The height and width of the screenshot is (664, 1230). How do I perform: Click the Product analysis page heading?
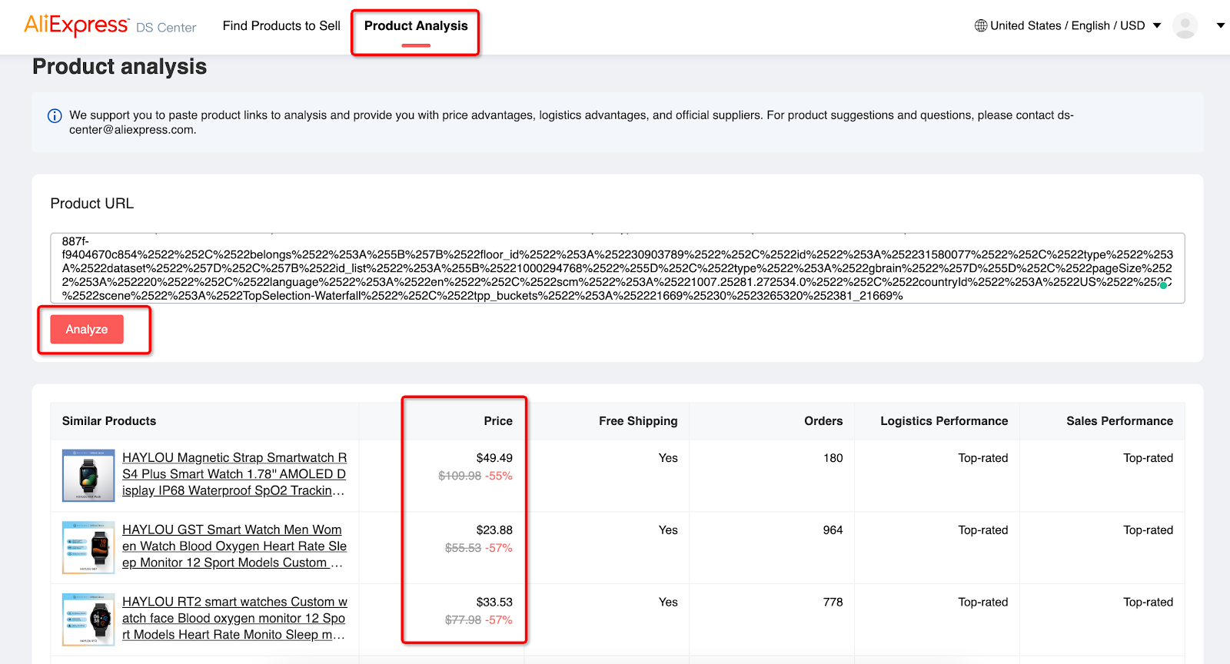(x=120, y=67)
